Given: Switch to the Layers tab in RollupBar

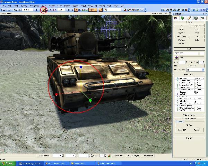Looking at the screenshot, I should coord(203,18).
